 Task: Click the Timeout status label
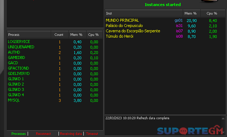[x=92, y=134]
